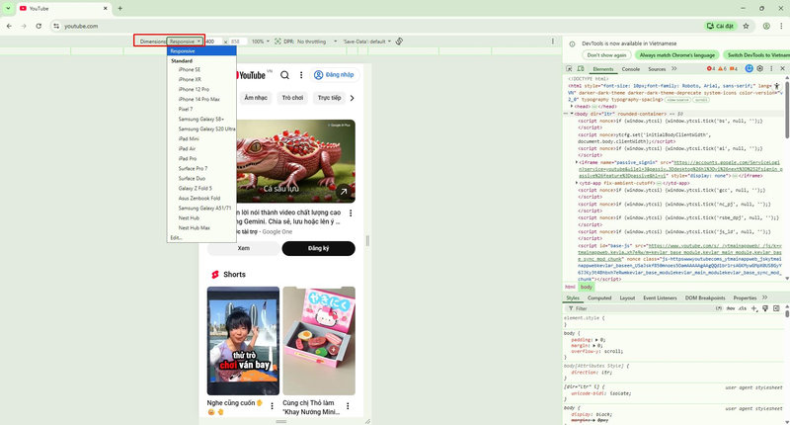Viewport: 790px width, 425px height.
Task: Expand the margin property triangle
Action: (x=596, y=345)
